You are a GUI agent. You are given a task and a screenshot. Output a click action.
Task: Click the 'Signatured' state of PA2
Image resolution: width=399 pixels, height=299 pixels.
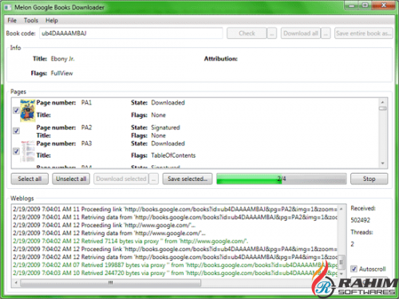tap(165, 128)
